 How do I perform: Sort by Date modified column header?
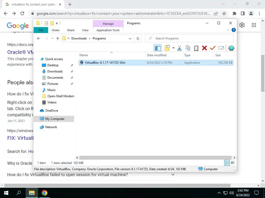[157, 55]
